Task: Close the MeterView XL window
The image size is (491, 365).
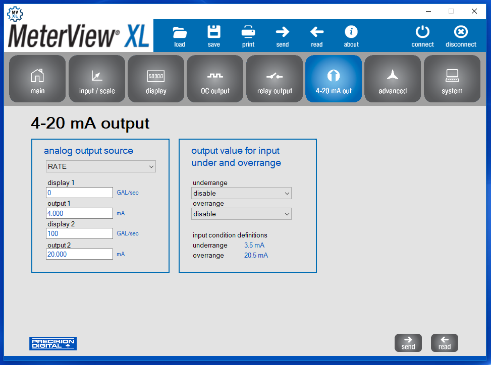Action: [474, 11]
